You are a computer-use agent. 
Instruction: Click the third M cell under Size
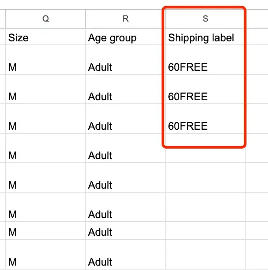pos(45,119)
